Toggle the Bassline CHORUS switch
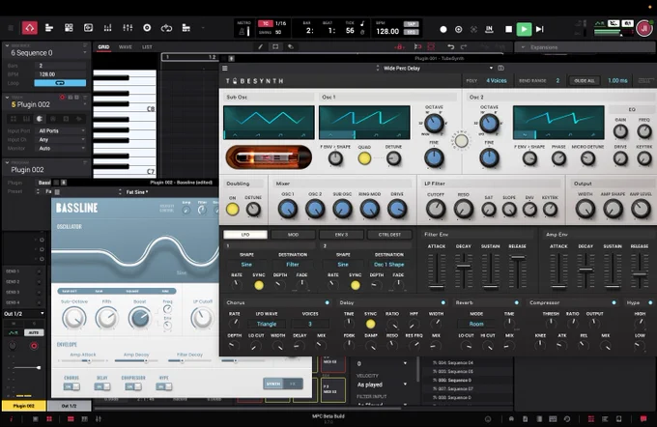 pyautogui.click(x=71, y=386)
